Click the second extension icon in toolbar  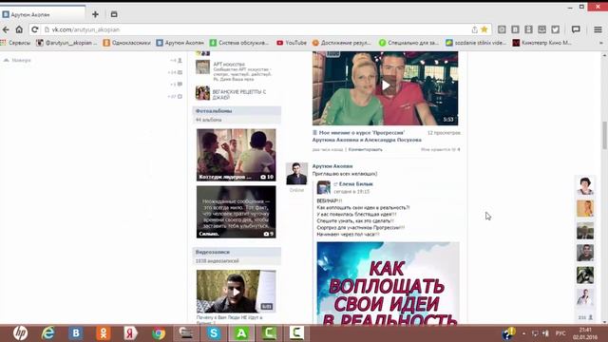tap(515, 29)
